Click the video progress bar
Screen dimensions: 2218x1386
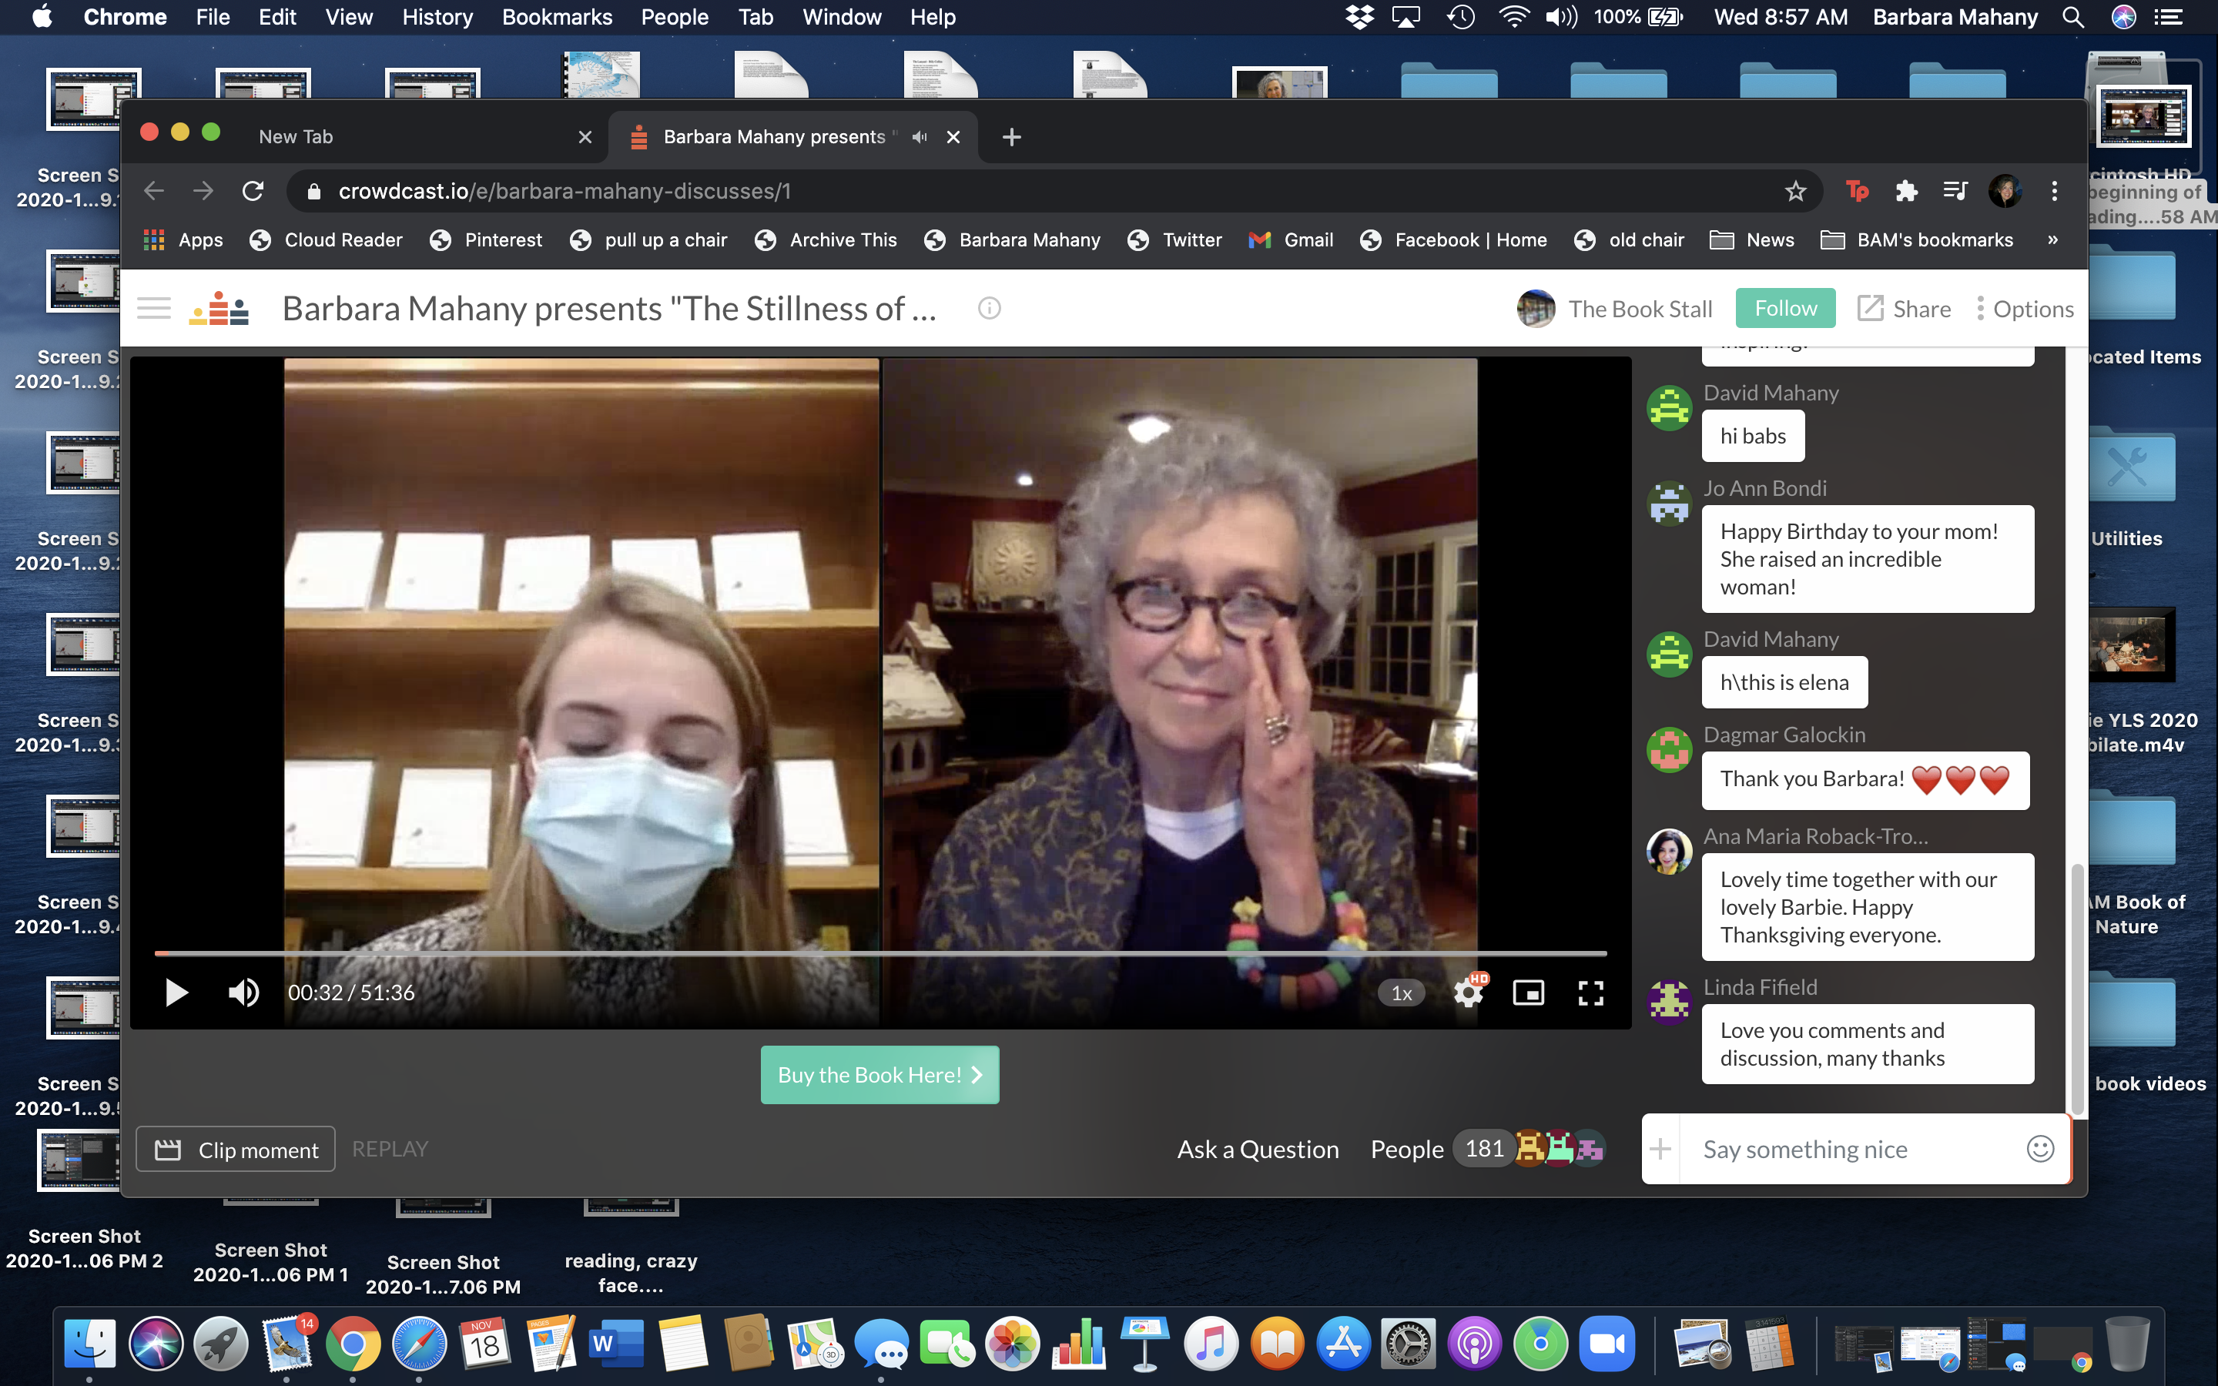tap(879, 953)
